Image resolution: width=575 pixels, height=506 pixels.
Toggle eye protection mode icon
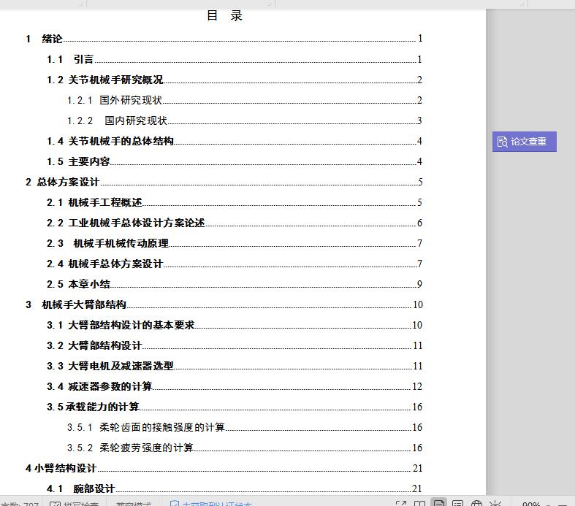495,503
